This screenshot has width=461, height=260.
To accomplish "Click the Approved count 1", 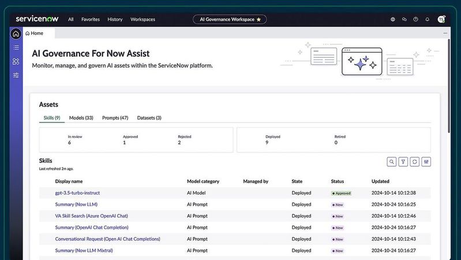I will (125, 143).
